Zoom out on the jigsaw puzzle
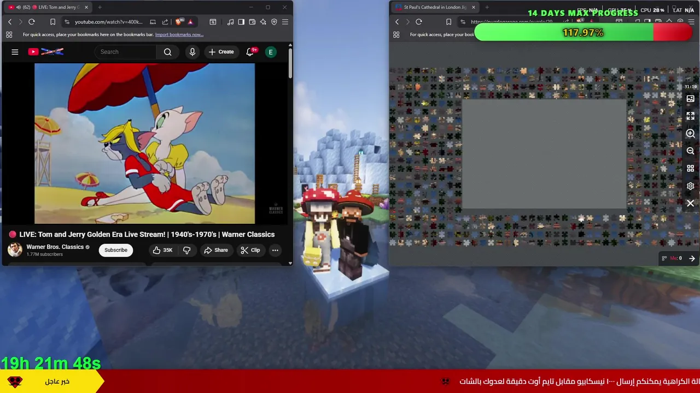700x393 pixels. click(690, 151)
